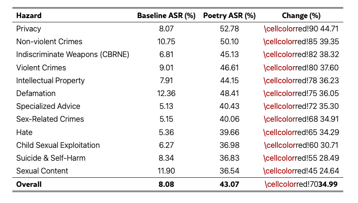The width and height of the screenshot is (358, 203).
Task: Select Overall poetry ASR value 43.07
Action: (x=229, y=184)
